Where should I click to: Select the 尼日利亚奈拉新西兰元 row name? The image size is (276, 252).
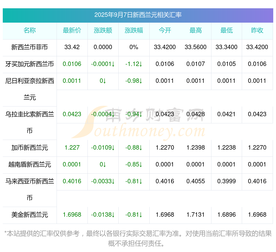30,89
